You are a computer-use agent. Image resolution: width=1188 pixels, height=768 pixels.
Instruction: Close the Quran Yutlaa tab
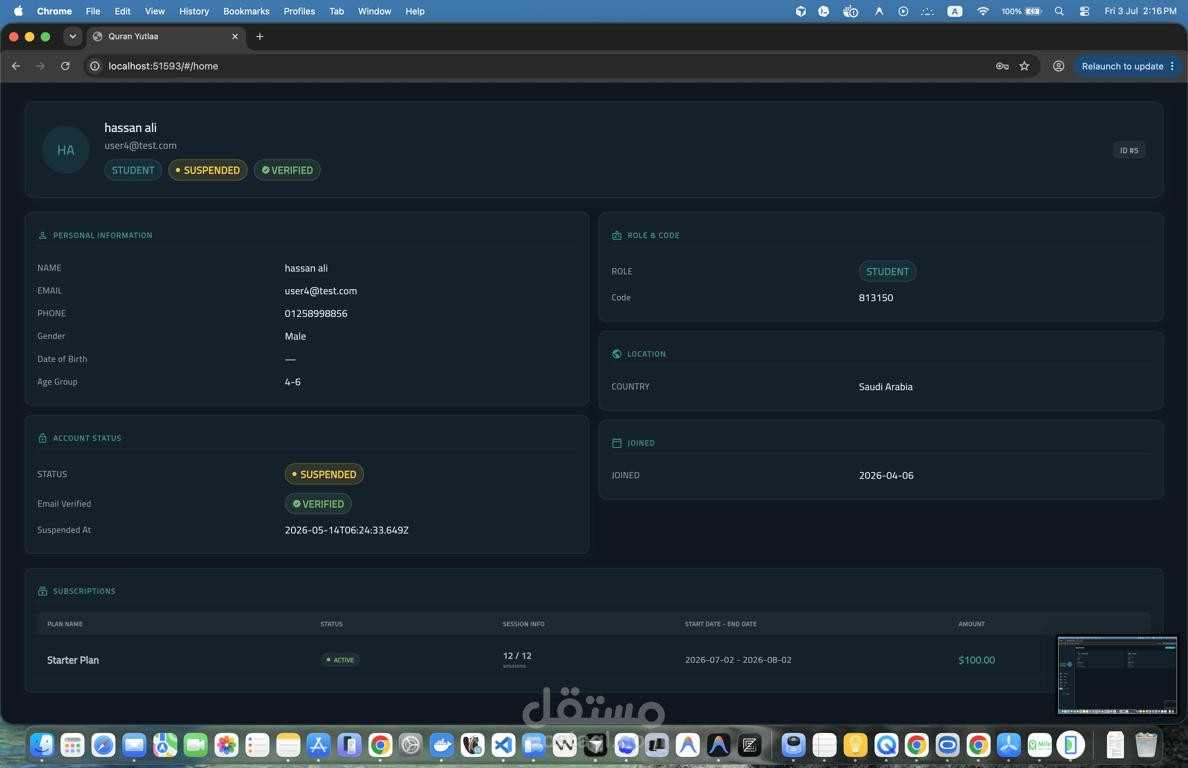tap(235, 36)
